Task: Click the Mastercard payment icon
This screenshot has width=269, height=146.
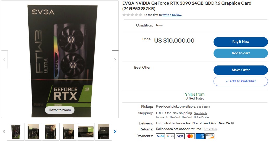Action: point(190,136)
